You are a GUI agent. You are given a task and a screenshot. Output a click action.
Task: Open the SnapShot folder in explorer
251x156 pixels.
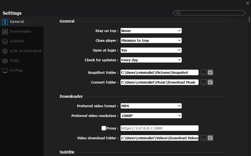pyautogui.click(x=210, y=72)
